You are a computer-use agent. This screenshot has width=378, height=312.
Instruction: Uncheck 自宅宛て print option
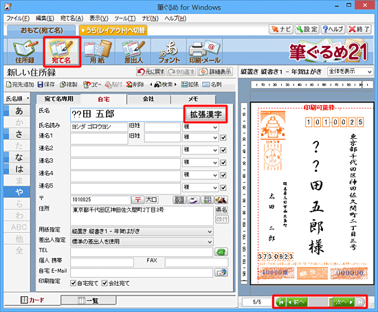point(73,283)
